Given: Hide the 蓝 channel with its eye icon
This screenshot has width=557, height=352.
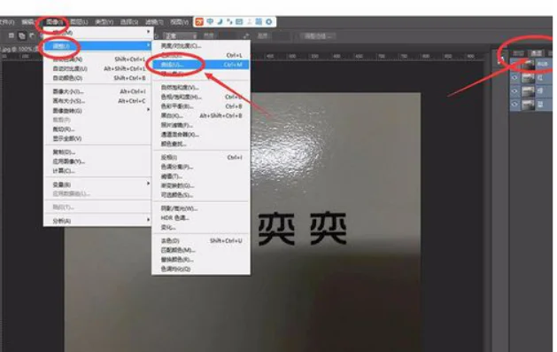Looking at the screenshot, I should pos(514,104).
